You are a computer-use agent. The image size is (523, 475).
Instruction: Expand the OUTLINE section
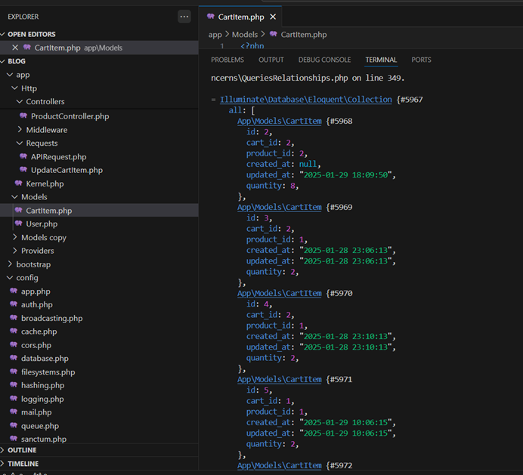tap(22, 450)
